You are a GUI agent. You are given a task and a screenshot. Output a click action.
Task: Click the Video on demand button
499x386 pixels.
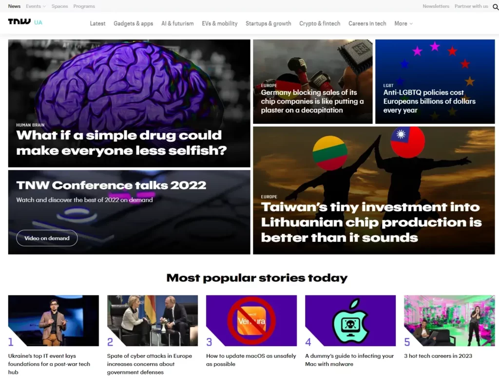tap(47, 238)
